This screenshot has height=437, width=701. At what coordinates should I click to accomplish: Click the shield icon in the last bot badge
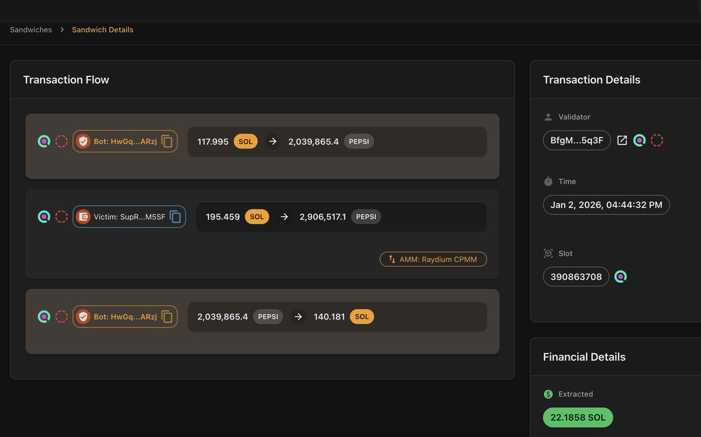[84, 317]
